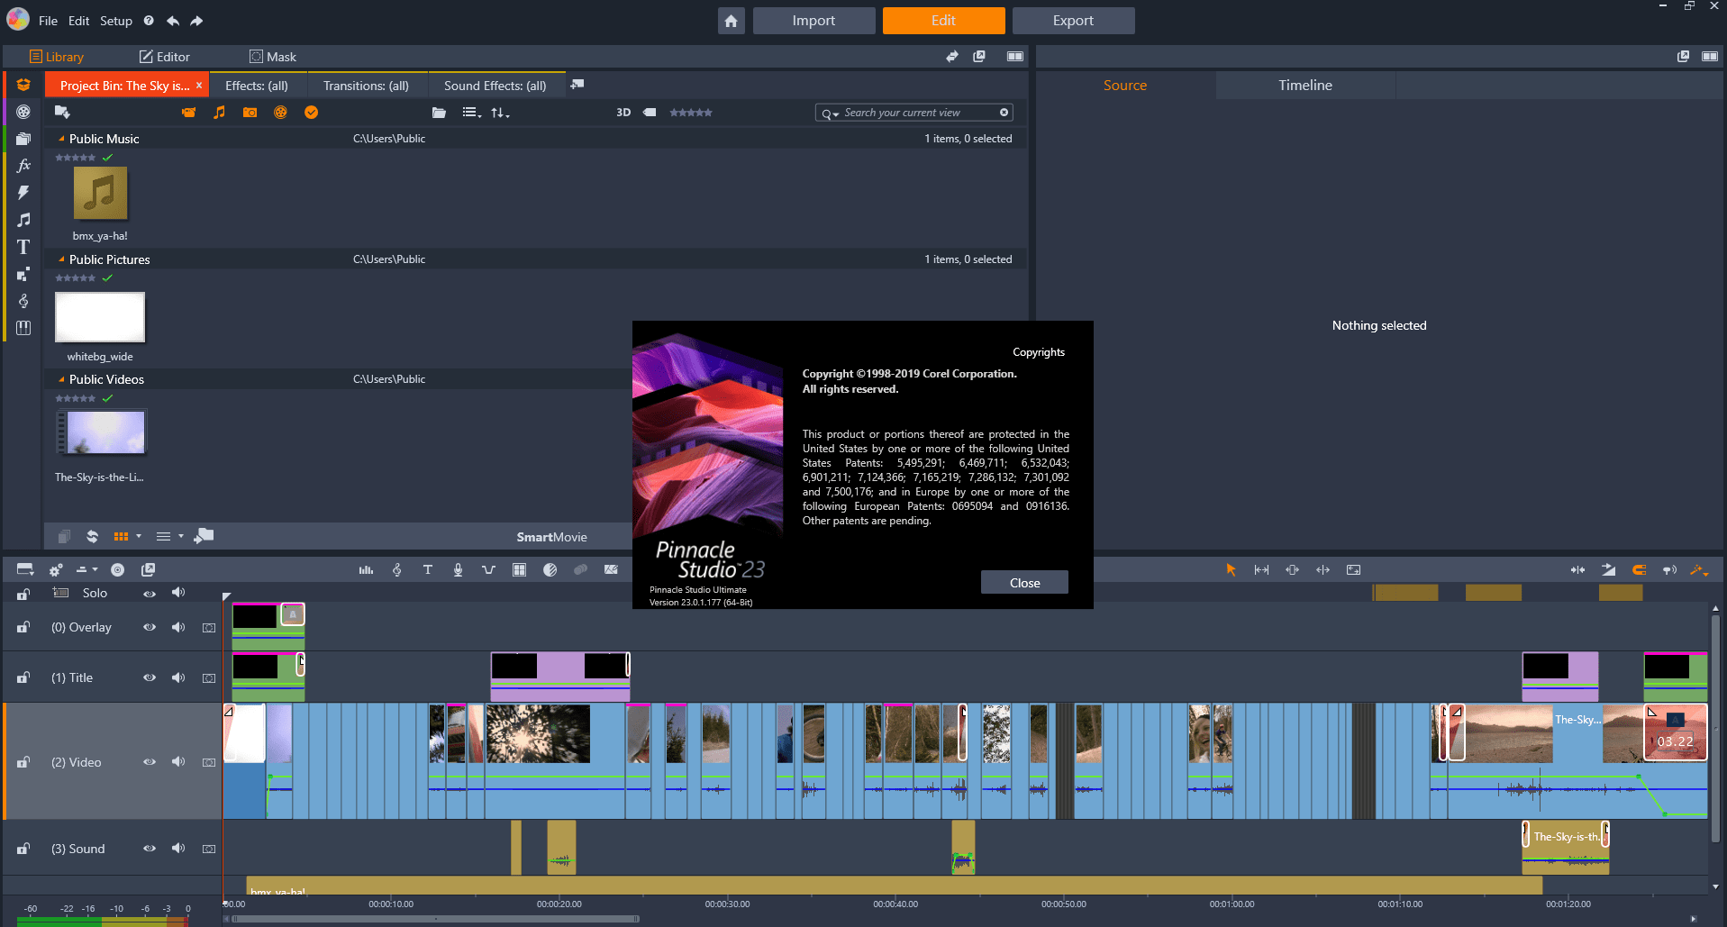
Task: Hide the (1) Title track with its eye toggle
Action: 150,677
